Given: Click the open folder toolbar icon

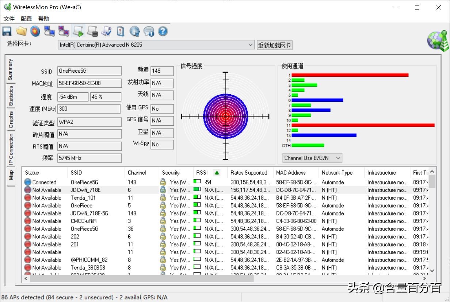Looking at the screenshot, I should (x=21, y=31).
